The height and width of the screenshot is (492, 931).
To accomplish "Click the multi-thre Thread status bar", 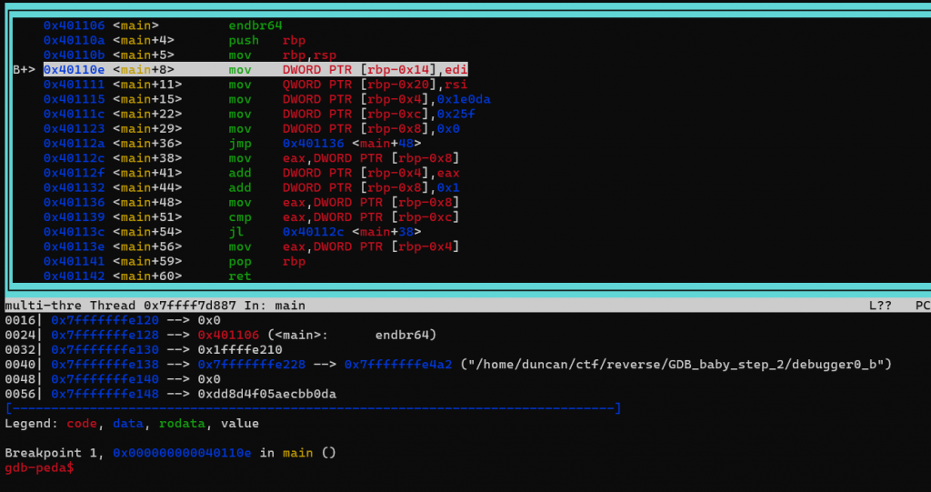I will pyautogui.click(x=465, y=306).
